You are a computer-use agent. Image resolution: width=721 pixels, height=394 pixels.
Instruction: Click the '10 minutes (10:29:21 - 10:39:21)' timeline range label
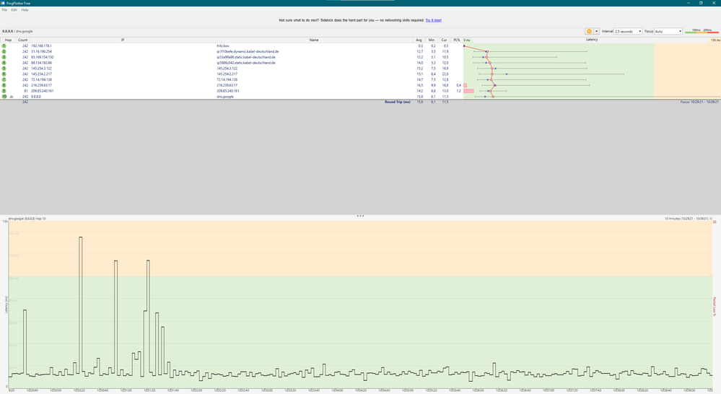coord(686,219)
